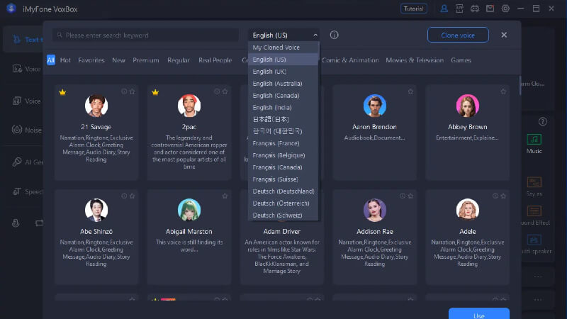Select the Adele avatar
Viewport: 567px width, 319px height.
pos(467,210)
